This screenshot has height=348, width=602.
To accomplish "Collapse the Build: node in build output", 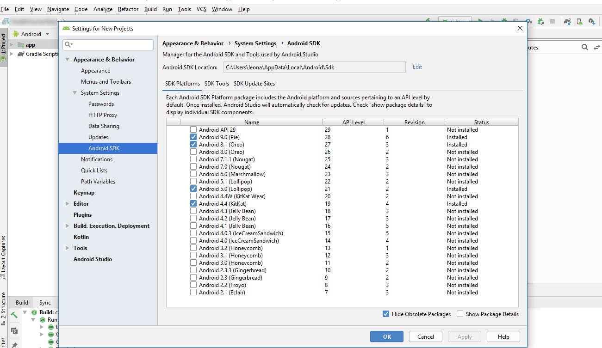I will click(25, 312).
